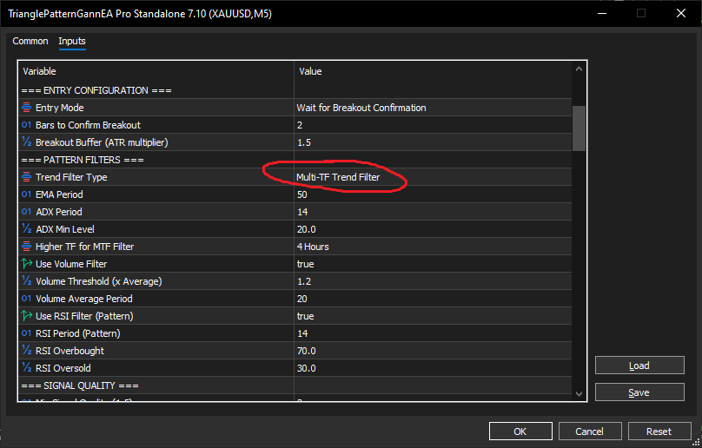Select the Inputs tab

72,42
